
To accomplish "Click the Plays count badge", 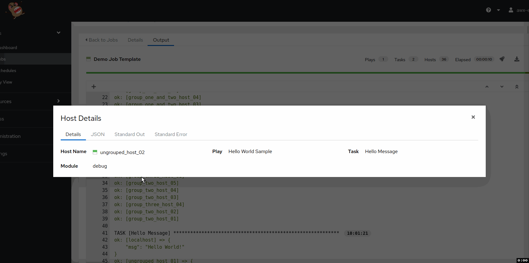I will (x=383, y=59).
